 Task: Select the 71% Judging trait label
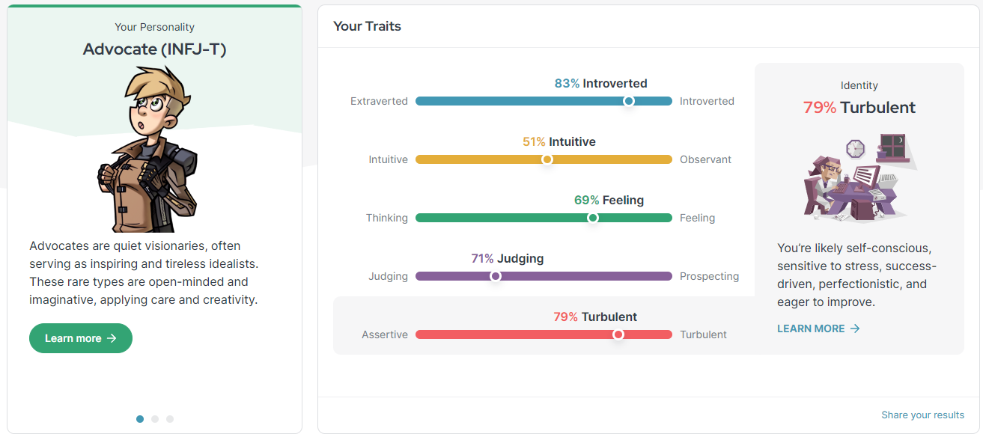tap(507, 258)
